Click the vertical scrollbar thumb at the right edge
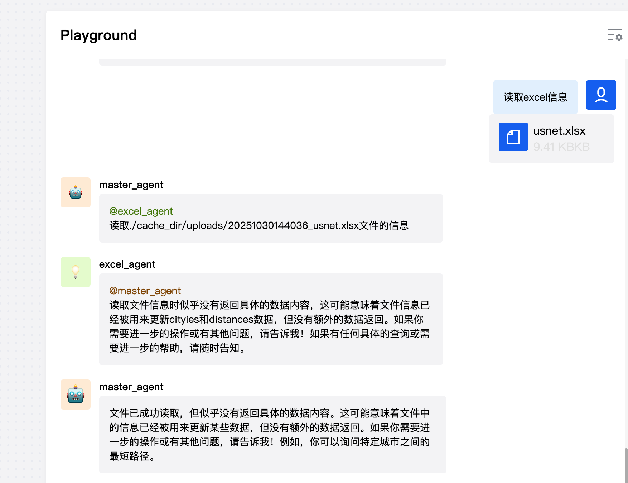Viewport: 628px width, 483px height. coord(626,465)
